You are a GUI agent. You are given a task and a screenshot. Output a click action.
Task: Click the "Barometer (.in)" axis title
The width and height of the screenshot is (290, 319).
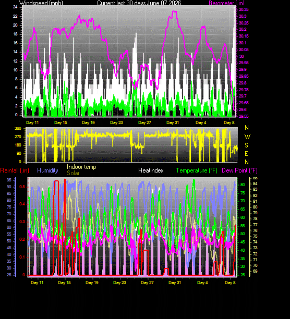coord(227,3)
